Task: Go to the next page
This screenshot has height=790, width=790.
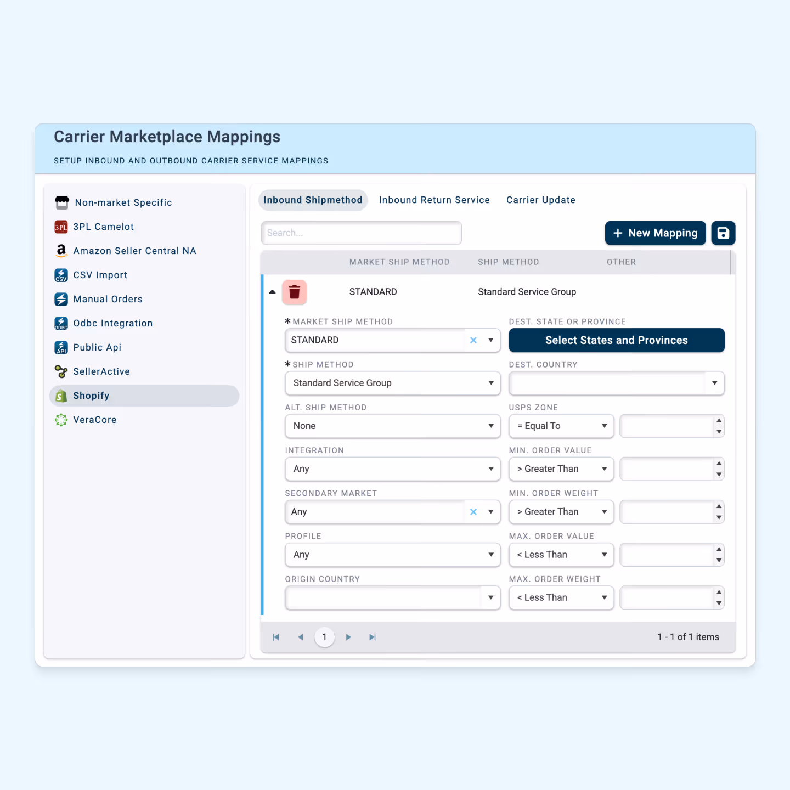Action: click(x=348, y=637)
